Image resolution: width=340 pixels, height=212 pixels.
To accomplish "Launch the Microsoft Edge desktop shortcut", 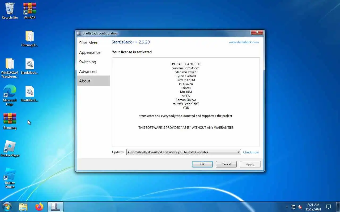I will coord(10,95).
